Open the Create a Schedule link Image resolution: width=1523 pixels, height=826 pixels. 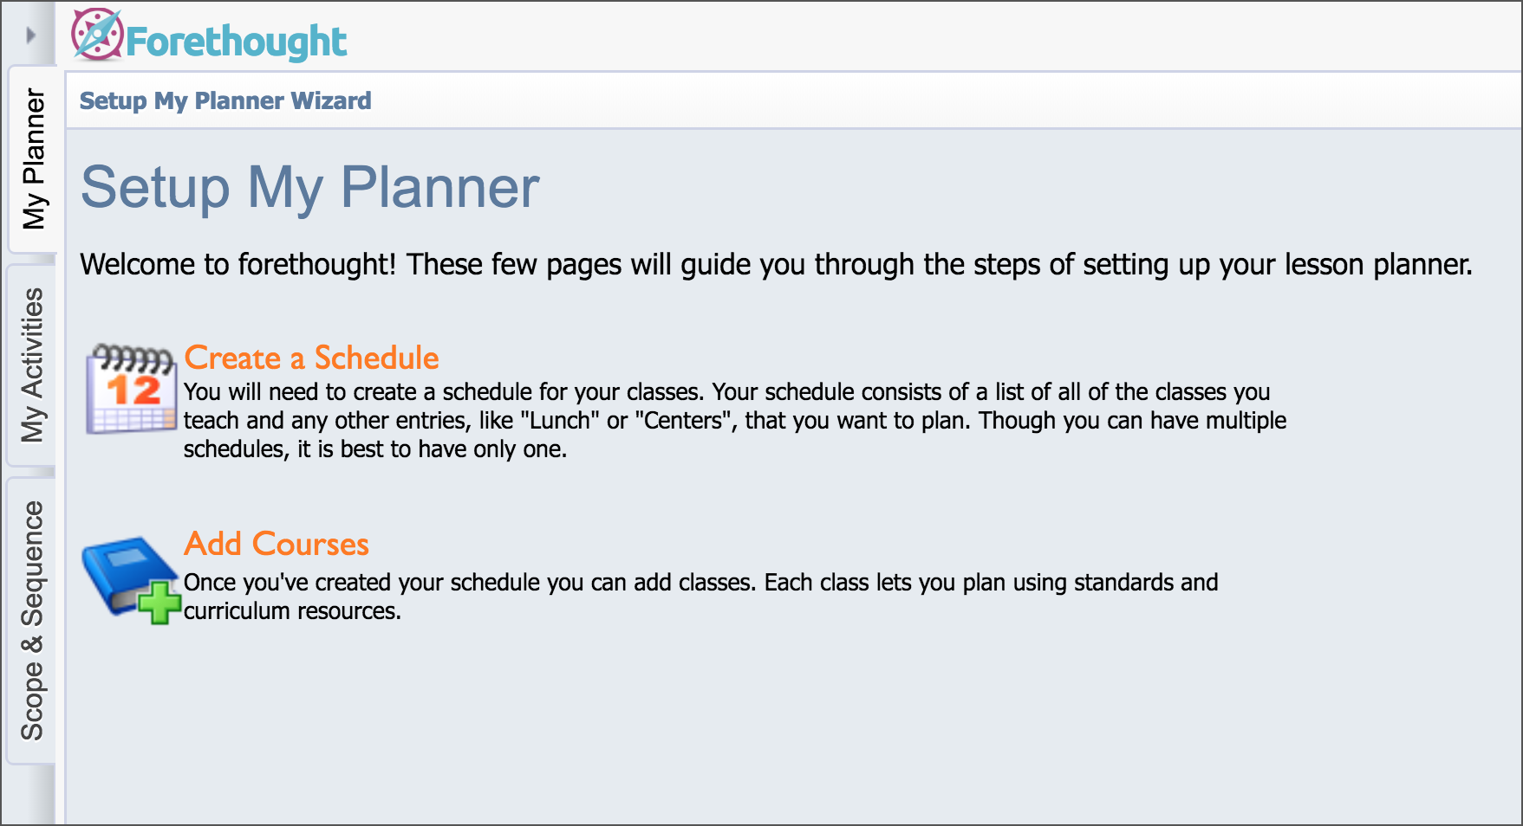311,358
